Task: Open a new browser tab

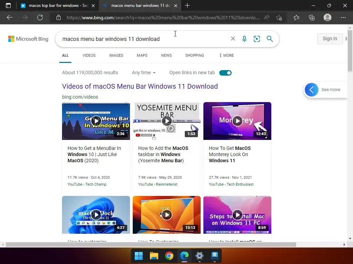Action: point(187,5)
